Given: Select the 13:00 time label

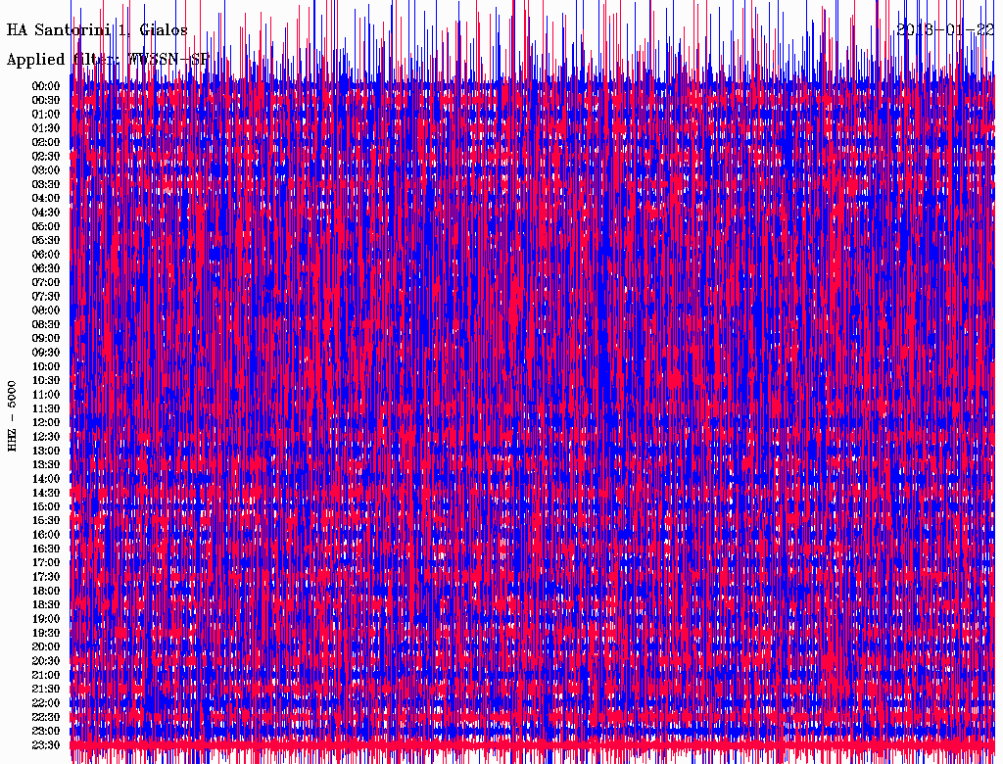Looking at the screenshot, I should 46,451.
